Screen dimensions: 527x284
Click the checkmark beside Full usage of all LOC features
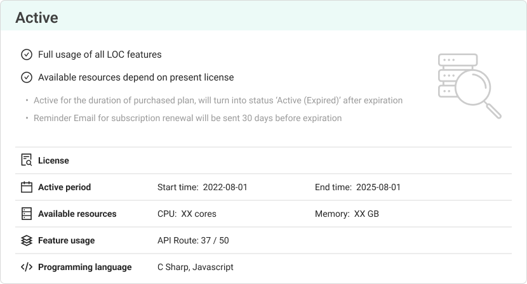click(27, 55)
